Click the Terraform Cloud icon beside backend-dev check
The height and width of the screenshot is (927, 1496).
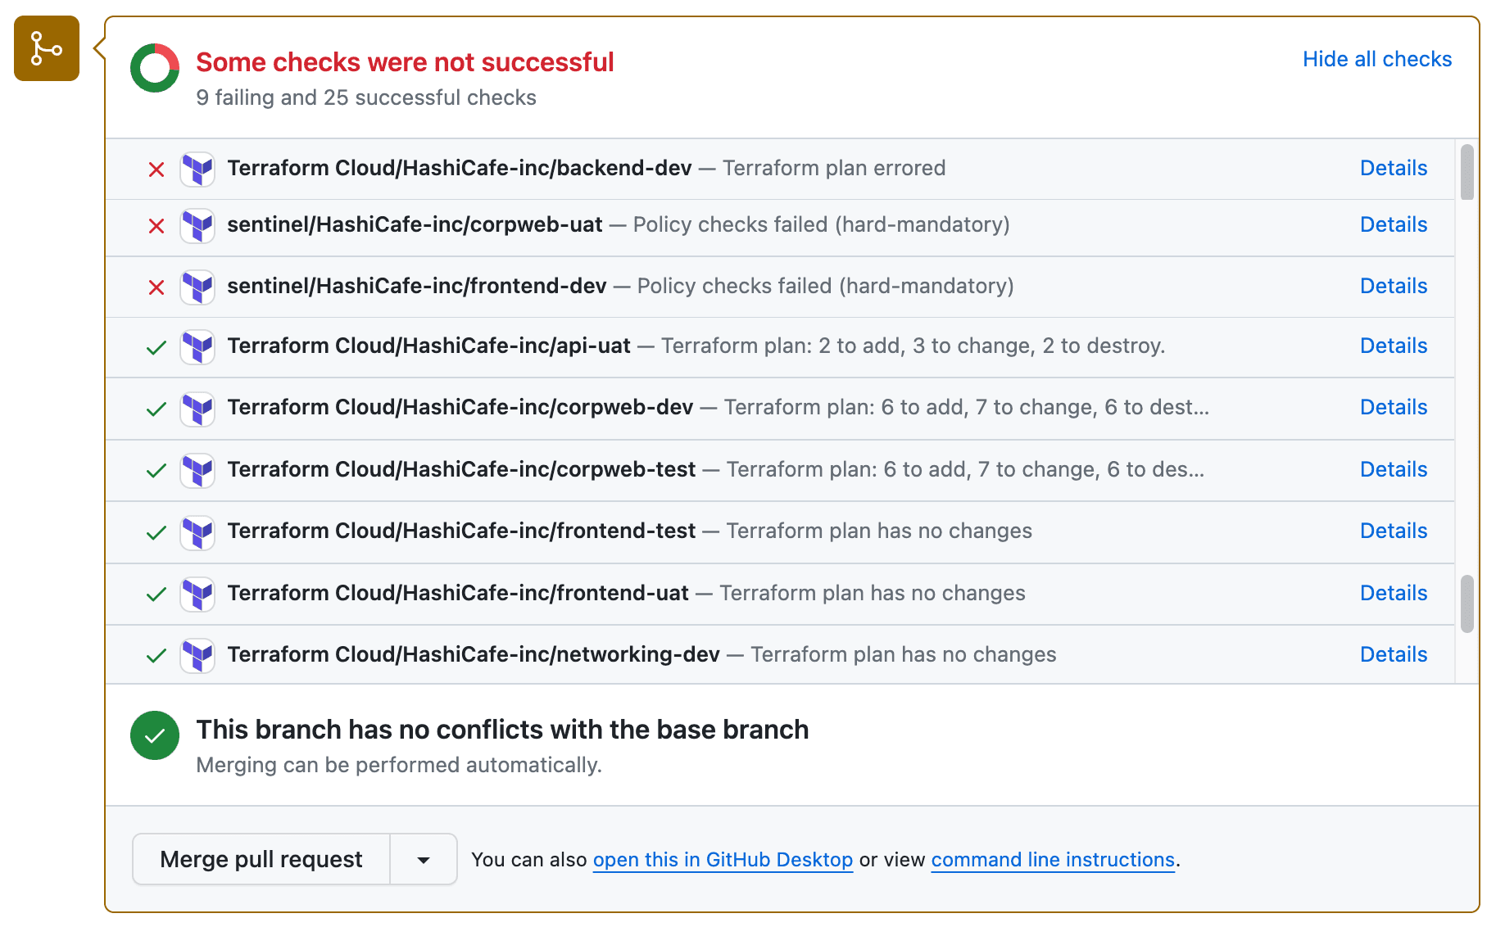coord(197,169)
